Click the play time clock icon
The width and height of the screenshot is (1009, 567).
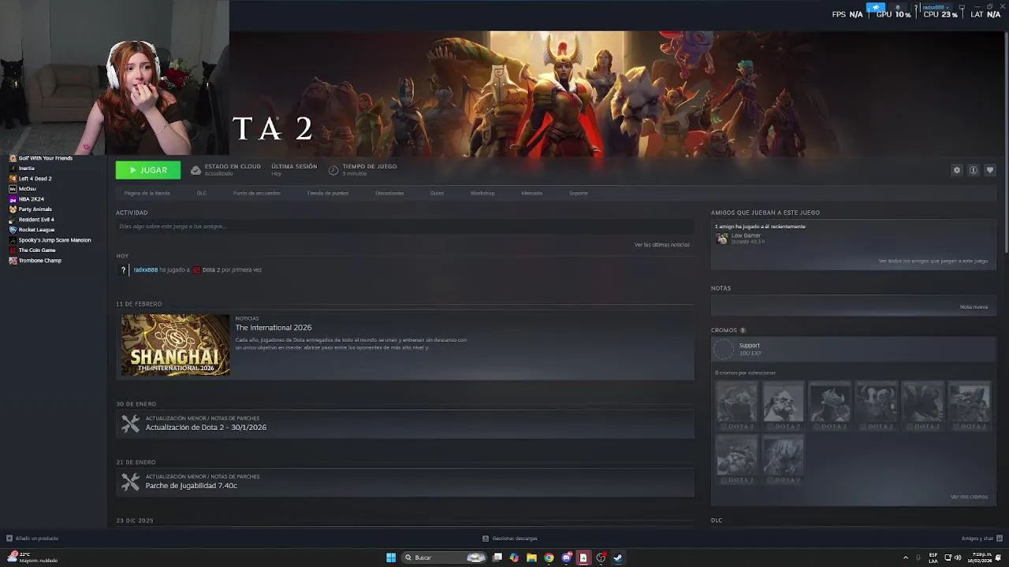(x=333, y=170)
